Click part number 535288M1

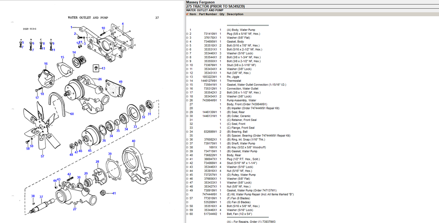click(210, 202)
